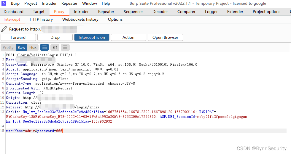
Task: Click the ASP.NET_SessionId cookie value
Action: point(222,117)
